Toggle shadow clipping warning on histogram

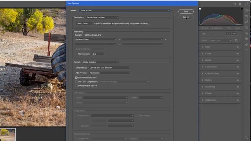[200, 9]
